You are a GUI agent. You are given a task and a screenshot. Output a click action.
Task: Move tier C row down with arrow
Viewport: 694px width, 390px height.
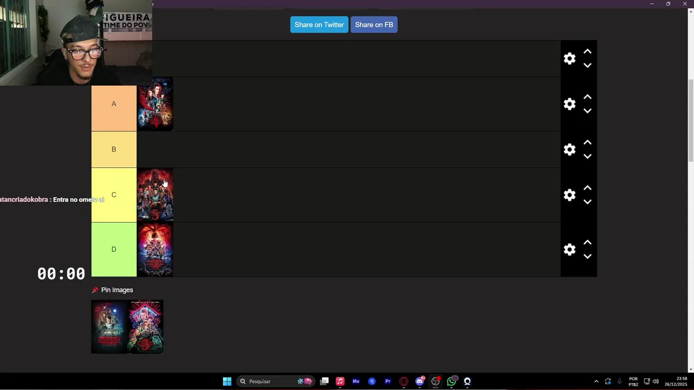587,201
